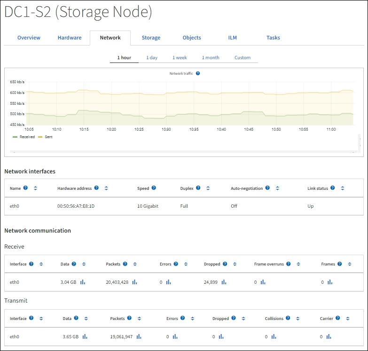
Task: Sort interfaces by Link status
Action: [343, 188]
